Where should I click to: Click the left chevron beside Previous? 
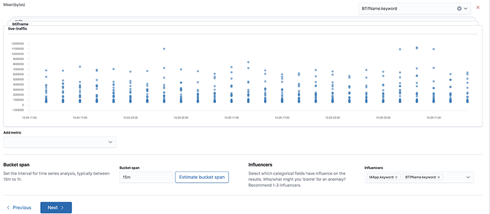point(8,207)
